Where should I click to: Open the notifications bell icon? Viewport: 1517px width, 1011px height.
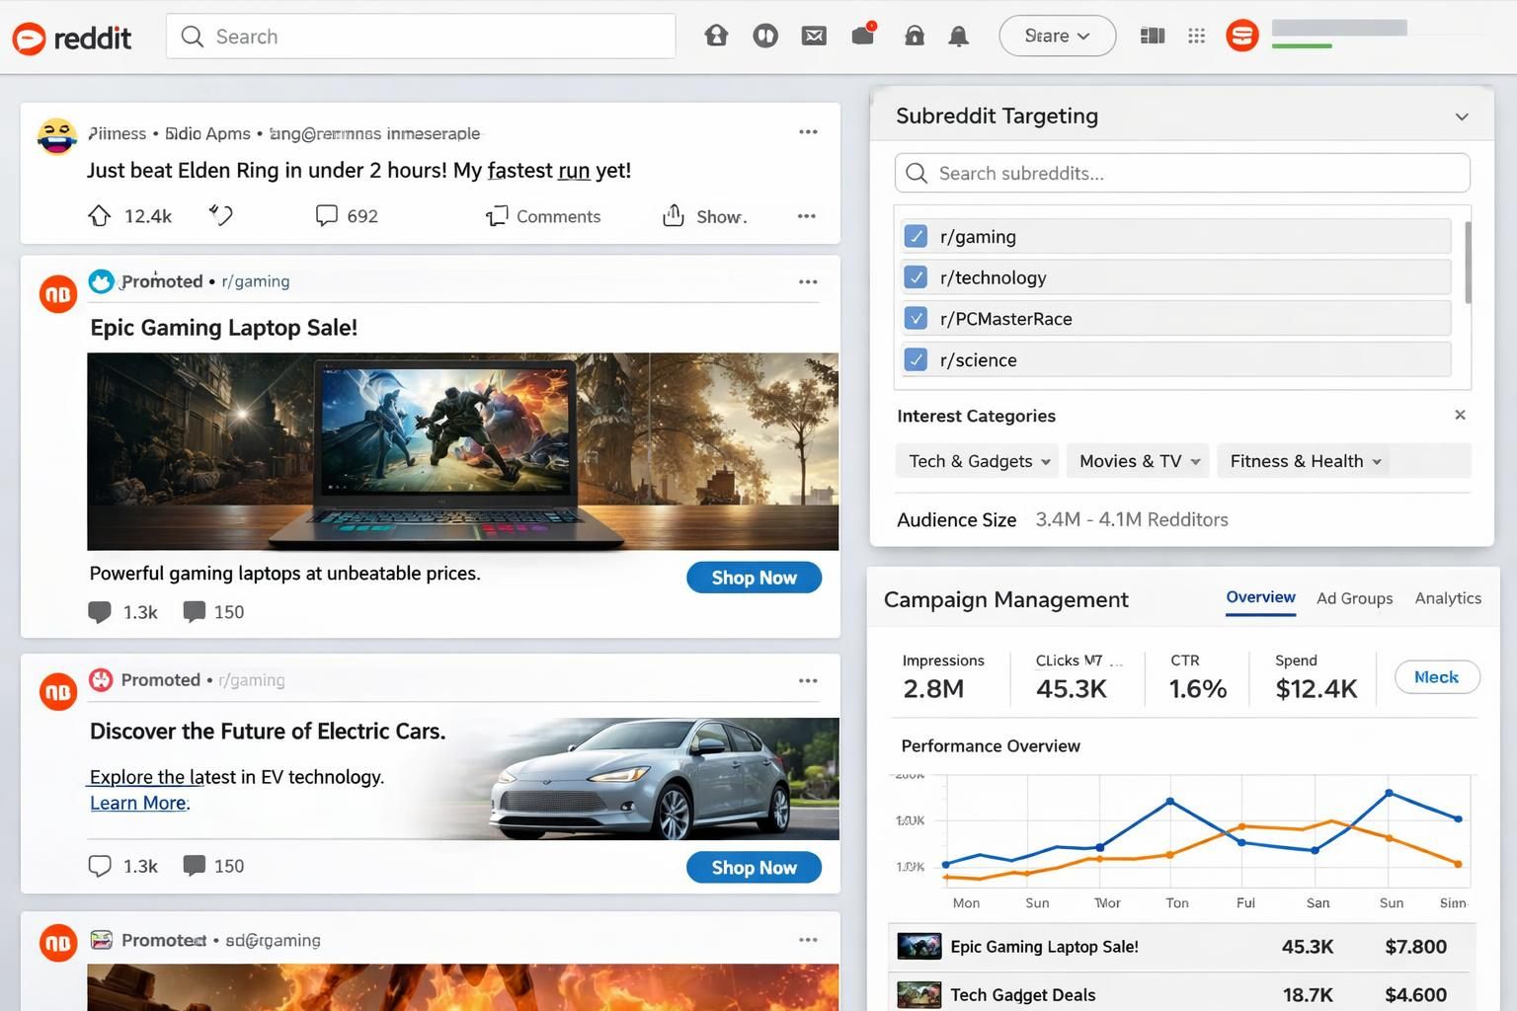[x=958, y=37]
